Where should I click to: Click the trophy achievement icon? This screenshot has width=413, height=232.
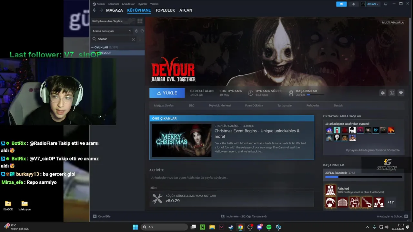379,202
